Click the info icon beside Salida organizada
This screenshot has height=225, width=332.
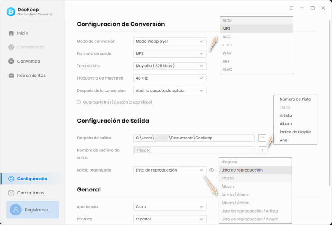tap(211, 170)
